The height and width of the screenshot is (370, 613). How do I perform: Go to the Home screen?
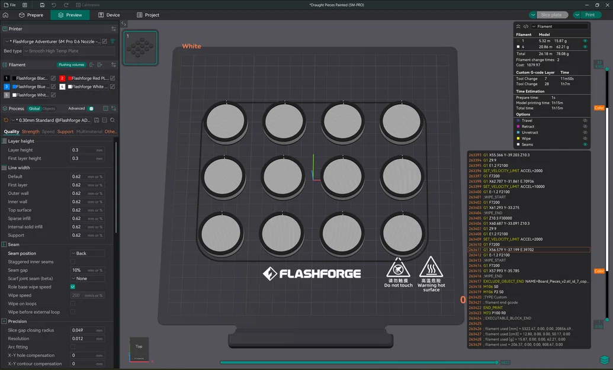coord(5,15)
